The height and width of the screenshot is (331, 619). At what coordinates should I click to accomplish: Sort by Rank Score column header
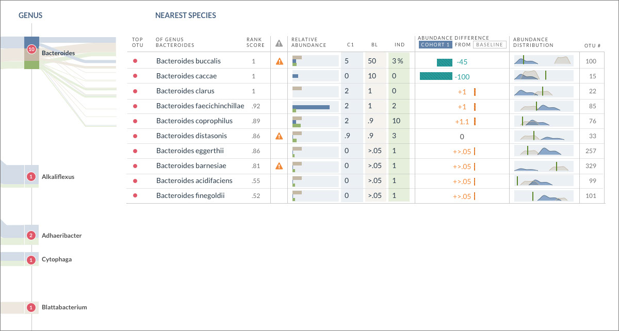(255, 42)
